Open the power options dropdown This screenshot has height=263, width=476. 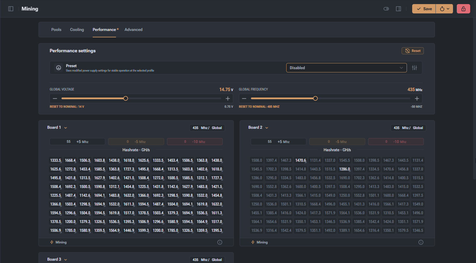(x=445, y=9)
